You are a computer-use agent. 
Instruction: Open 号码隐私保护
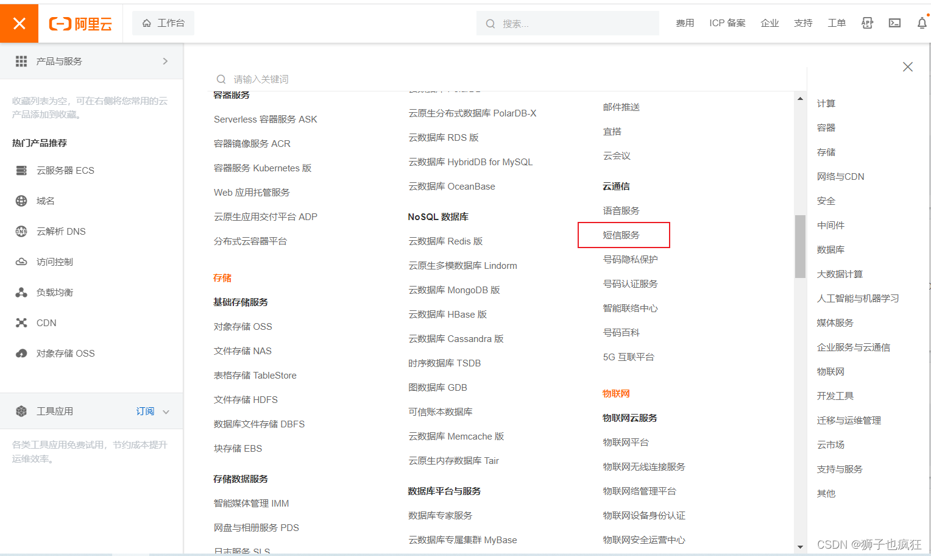tap(630, 259)
